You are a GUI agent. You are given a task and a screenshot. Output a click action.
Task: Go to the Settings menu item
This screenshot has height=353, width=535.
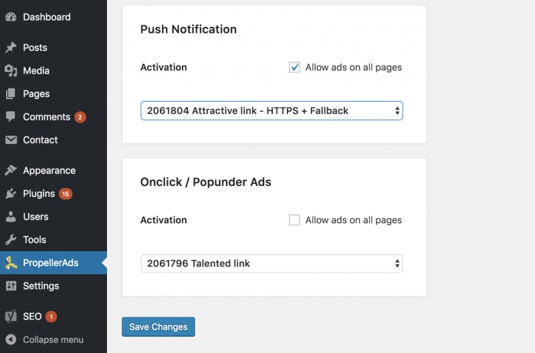click(x=41, y=285)
